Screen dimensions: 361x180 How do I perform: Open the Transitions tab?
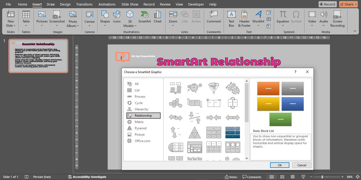pos(84,4)
